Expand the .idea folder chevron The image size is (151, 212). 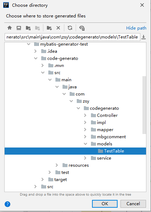click(36, 51)
